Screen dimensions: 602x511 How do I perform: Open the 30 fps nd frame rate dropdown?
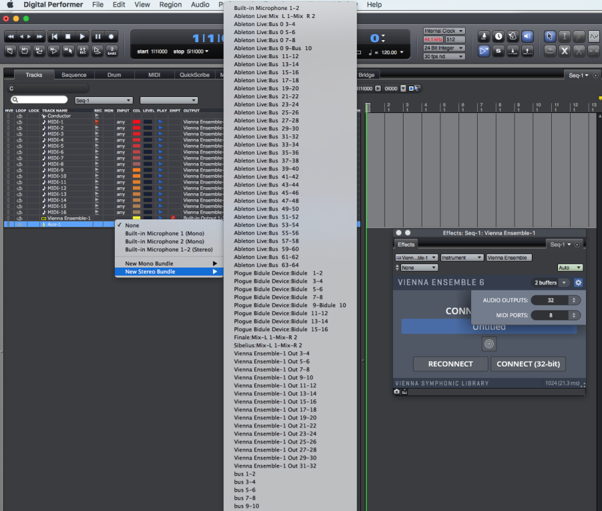coord(444,56)
